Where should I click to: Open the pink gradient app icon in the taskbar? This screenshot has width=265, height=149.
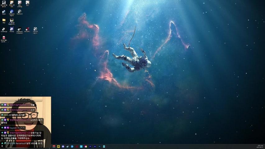point(86,147)
